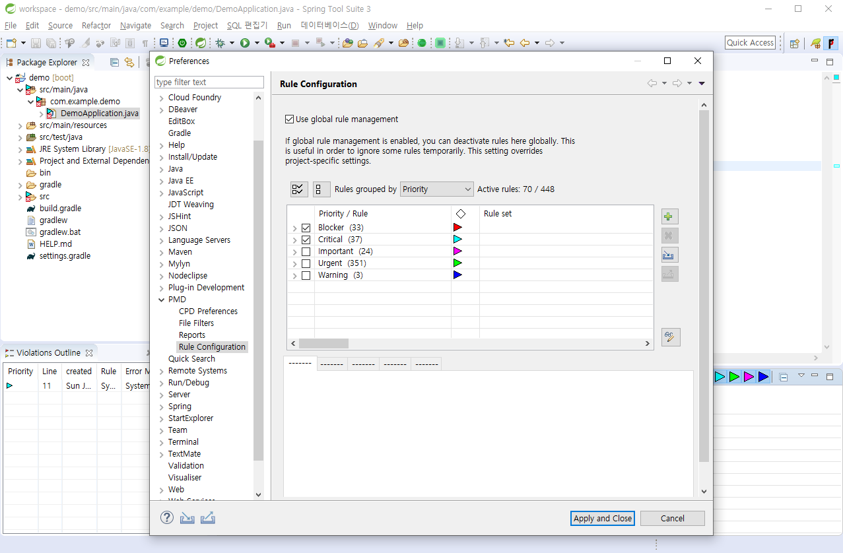843x553 pixels.
Task: Click the Boot Dashboard power icon
Action: click(x=182, y=43)
